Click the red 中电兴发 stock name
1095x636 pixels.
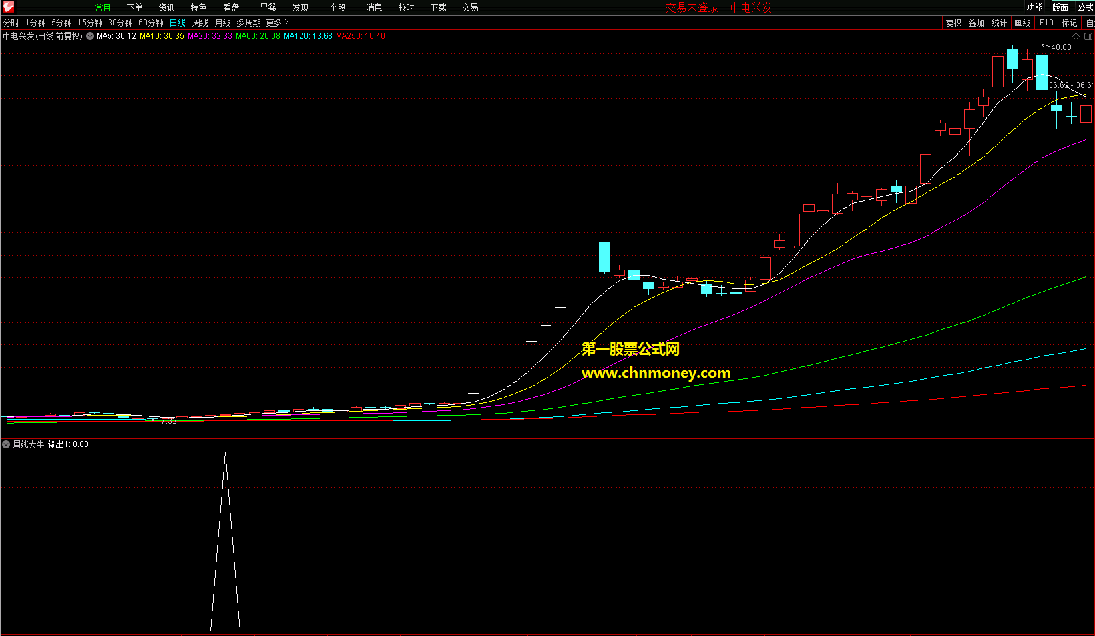pos(751,7)
